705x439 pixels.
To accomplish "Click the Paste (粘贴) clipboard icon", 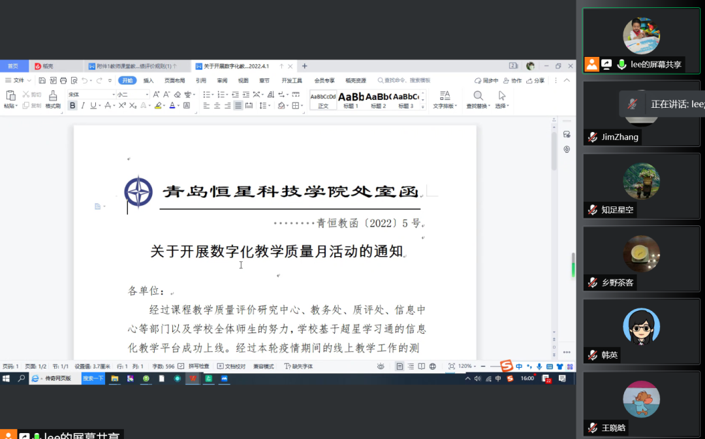I will 10,96.
